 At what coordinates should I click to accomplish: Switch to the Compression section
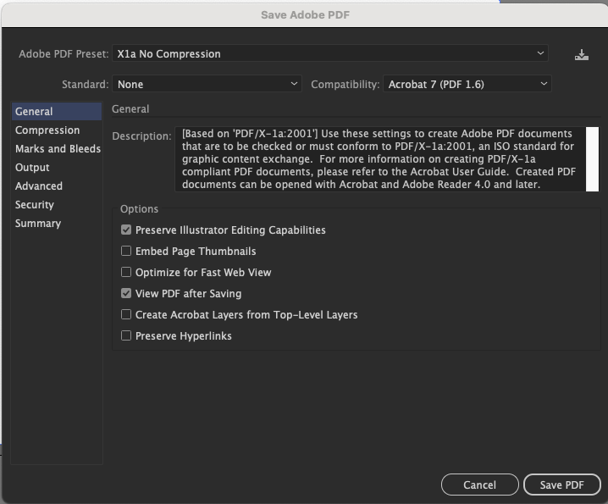pos(47,130)
